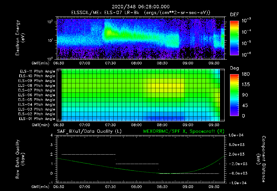Select the ELS-08 Pitch Angle row label
The image size is (277, 191).
(37, 86)
